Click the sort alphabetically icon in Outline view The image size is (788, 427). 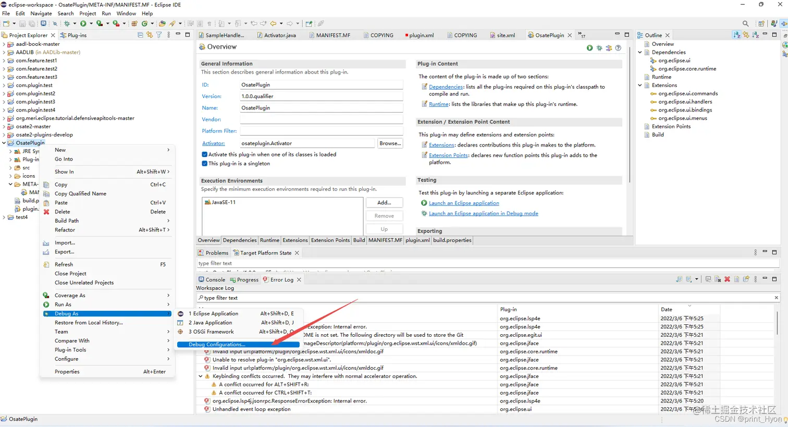[x=737, y=35]
